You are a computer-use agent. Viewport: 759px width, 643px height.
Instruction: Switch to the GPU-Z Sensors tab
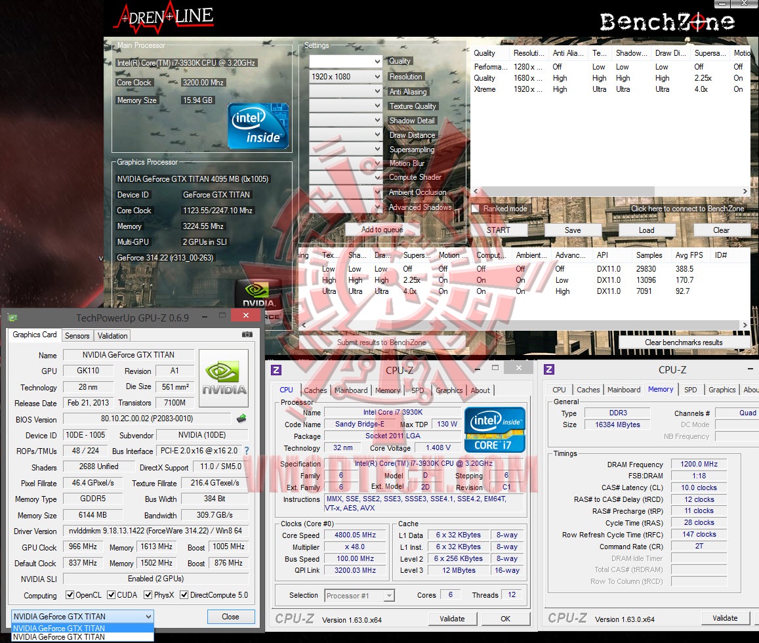77,335
